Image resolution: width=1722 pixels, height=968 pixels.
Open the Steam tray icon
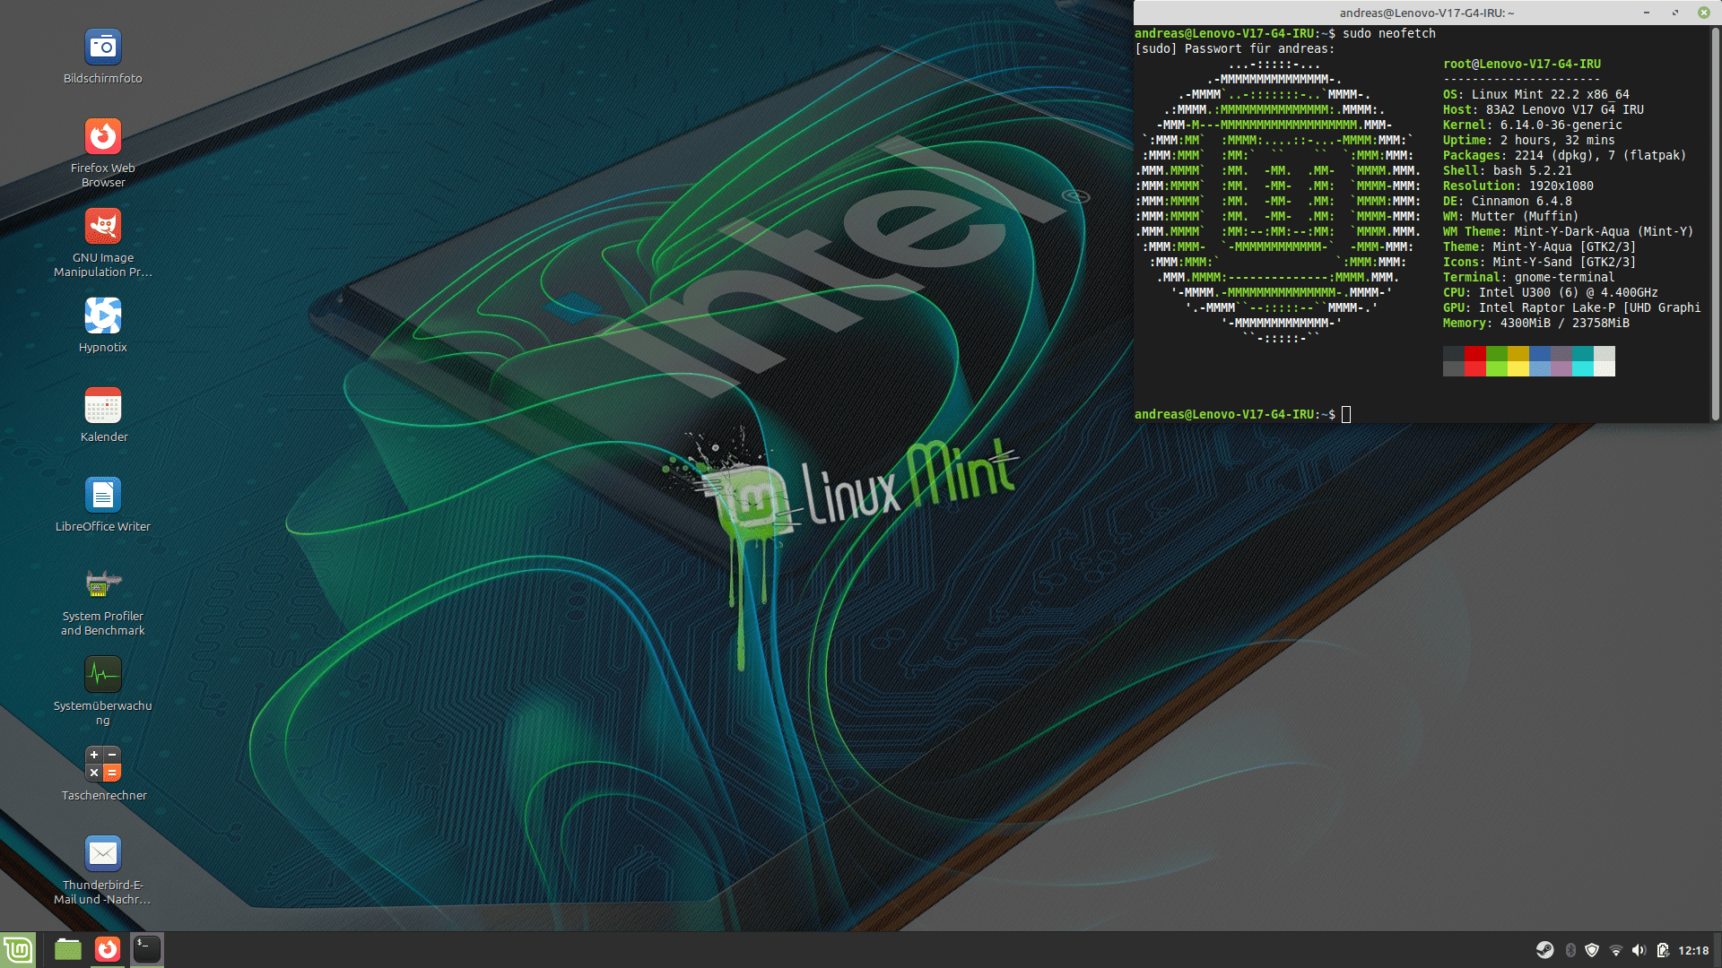1544,950
